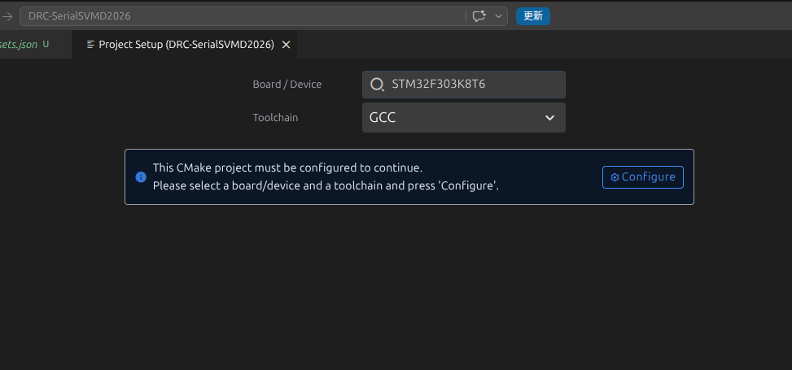Click the Toolchain dropdown chevron arrow
The height and width of the screenshot is (370, 792).
(549, 118)
